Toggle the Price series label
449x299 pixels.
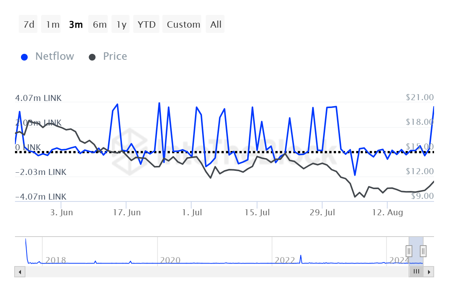[x=115, y=56]
